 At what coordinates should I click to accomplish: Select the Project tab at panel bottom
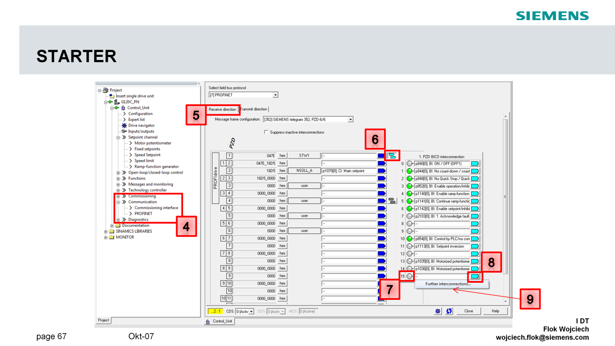click(103, 320)
